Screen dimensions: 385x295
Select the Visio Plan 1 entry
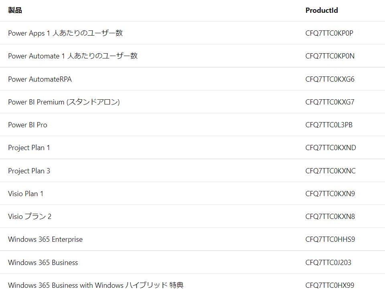point(26,194)
